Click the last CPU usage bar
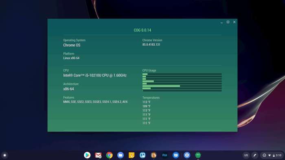This screenshot has width=285, height=160. pyautogui.click(x=182, y=90)
